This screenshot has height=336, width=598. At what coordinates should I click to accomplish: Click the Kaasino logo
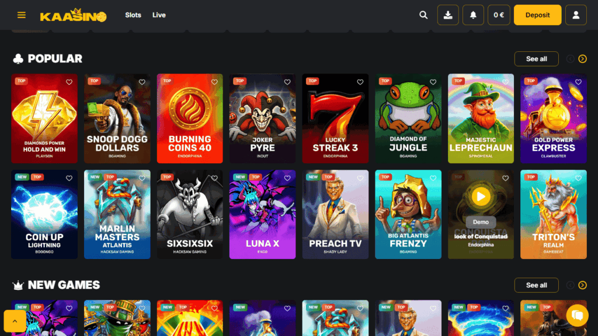pos(73,15)
